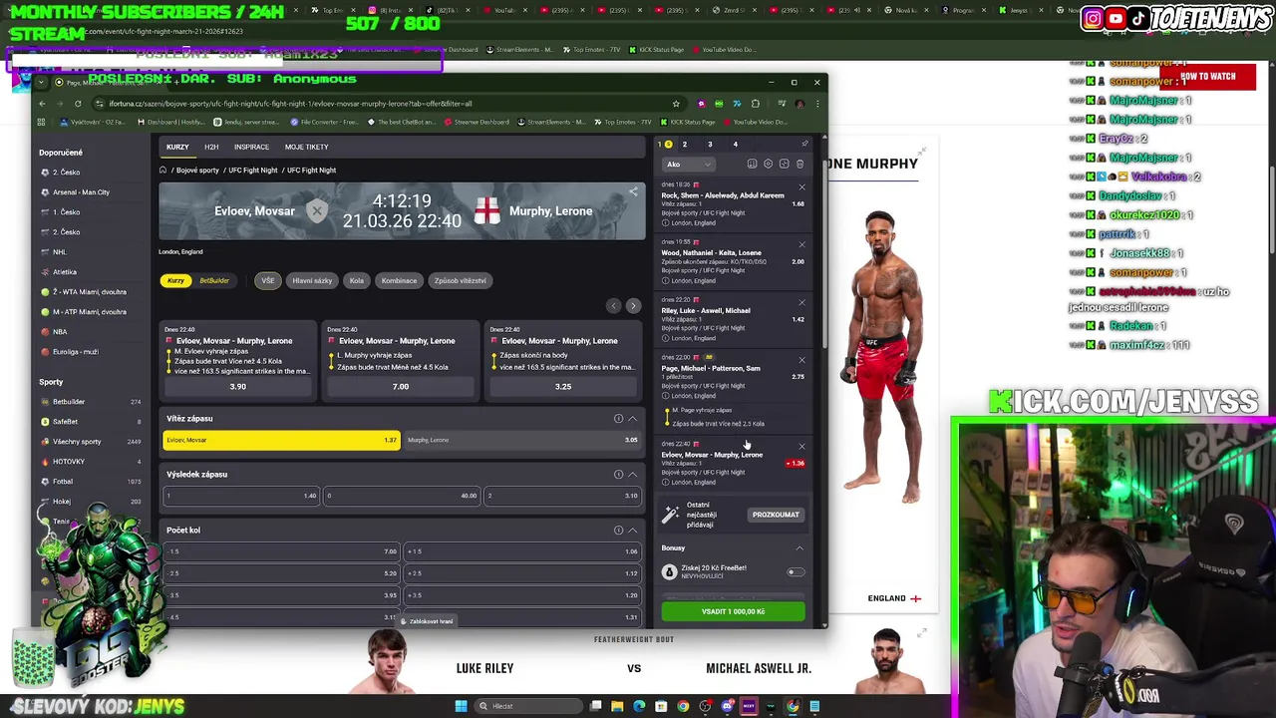Bookmark page with star icon
Viewport: 1276px width, 718px height.
(x=676, y=104)
